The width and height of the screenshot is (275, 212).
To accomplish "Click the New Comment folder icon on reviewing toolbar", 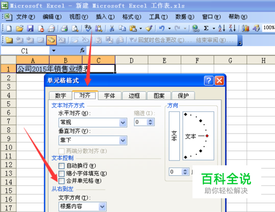I will coord(9,40).
